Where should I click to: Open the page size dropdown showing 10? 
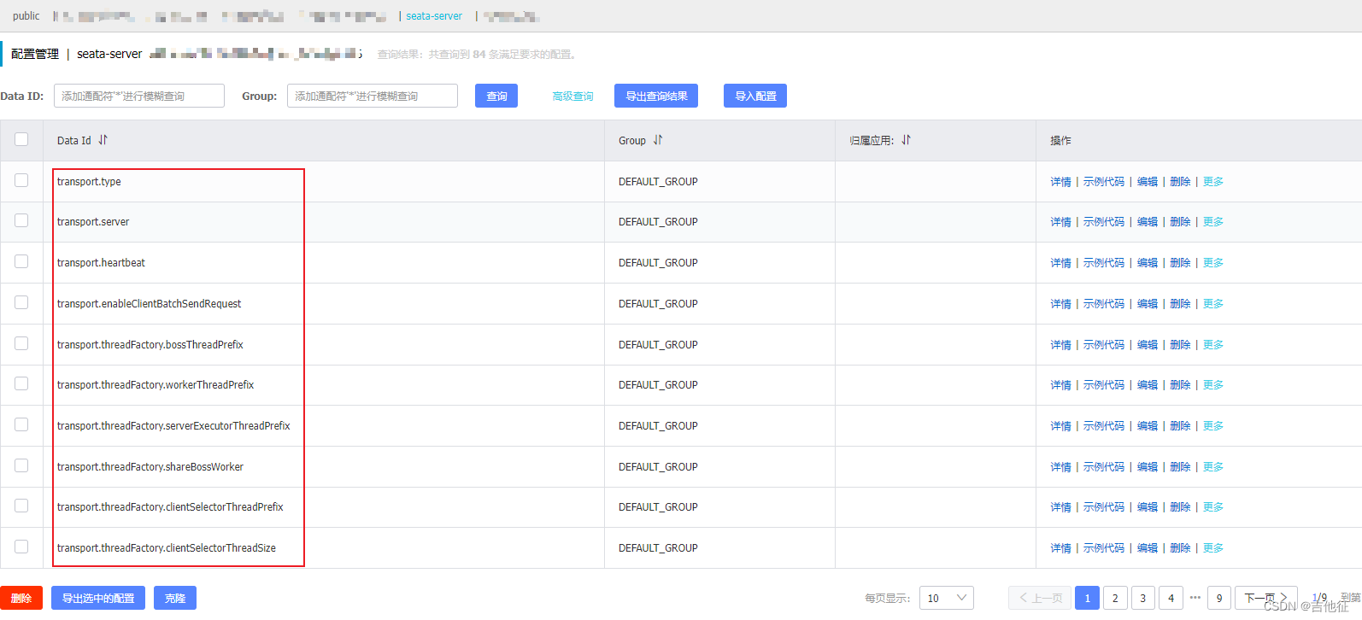947,598
